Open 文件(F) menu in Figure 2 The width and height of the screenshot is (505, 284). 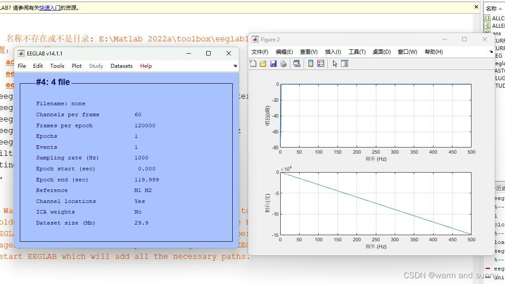[x=260, y=52]
